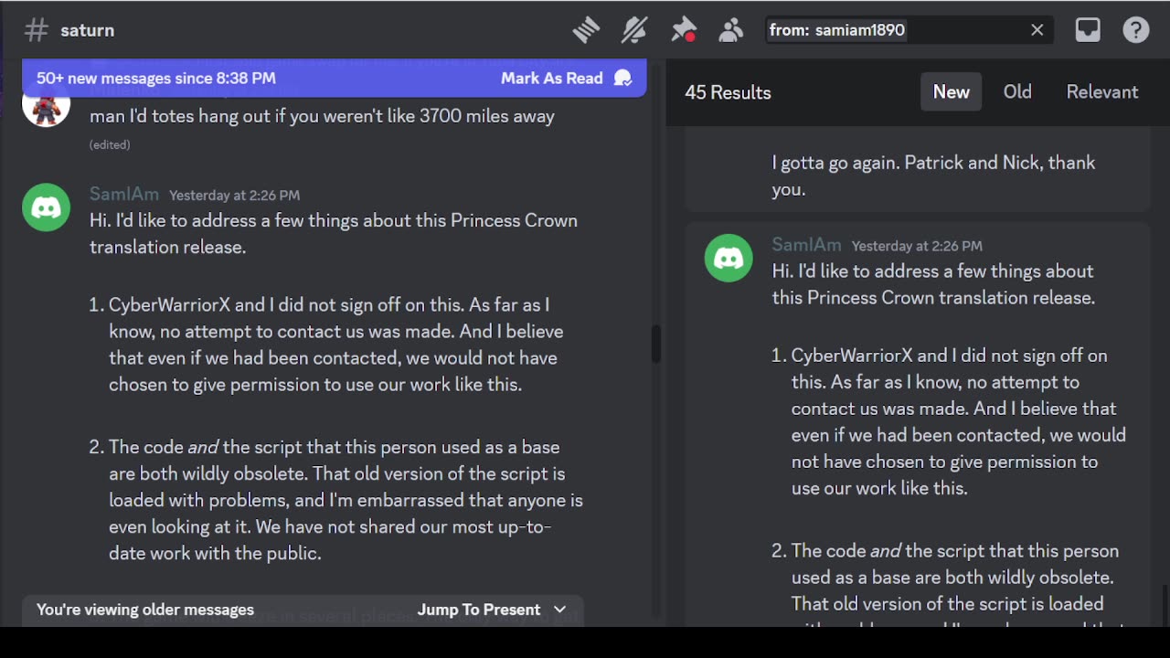
Task: Switch search results to New tab
Action: click(x=951, y=92)
